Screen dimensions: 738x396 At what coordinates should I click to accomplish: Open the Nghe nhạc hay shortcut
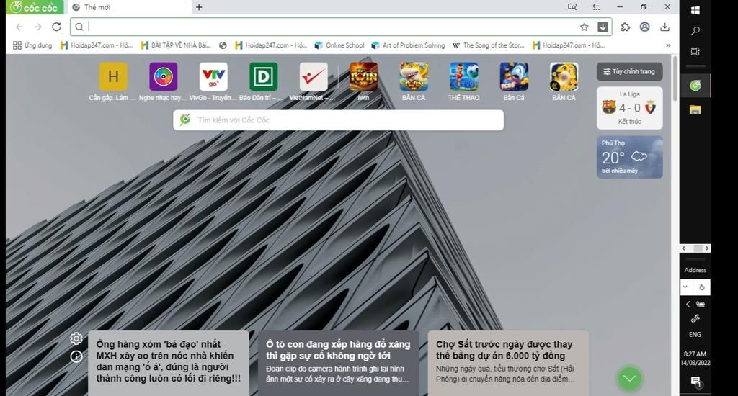tap(163, 82)
